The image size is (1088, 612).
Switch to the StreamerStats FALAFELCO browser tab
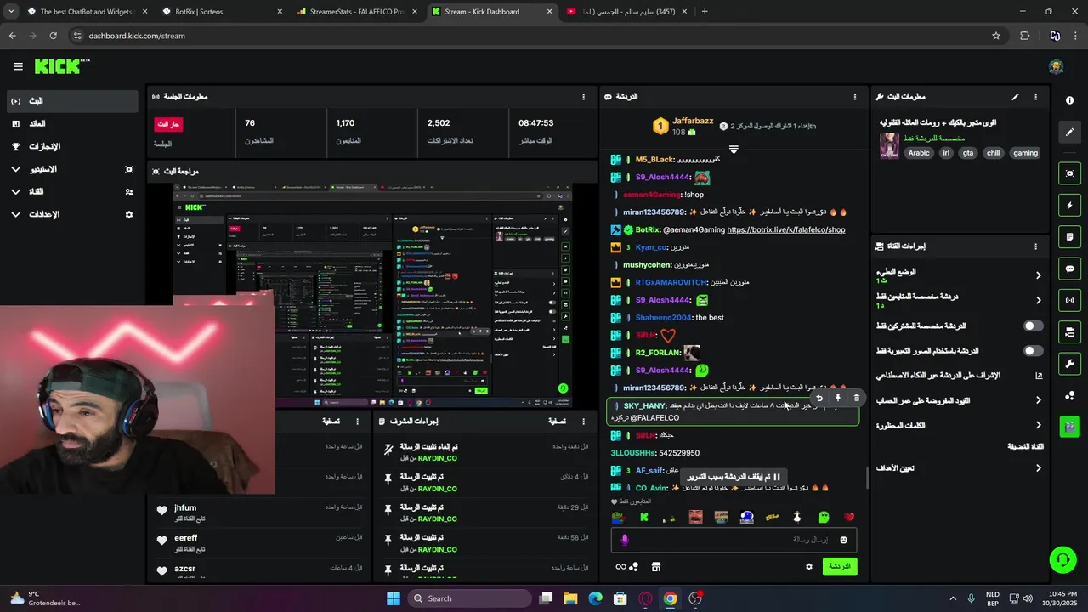[357, 12]
